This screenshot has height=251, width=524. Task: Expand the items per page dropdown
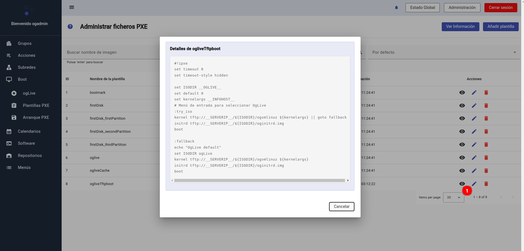coord(453,197)
